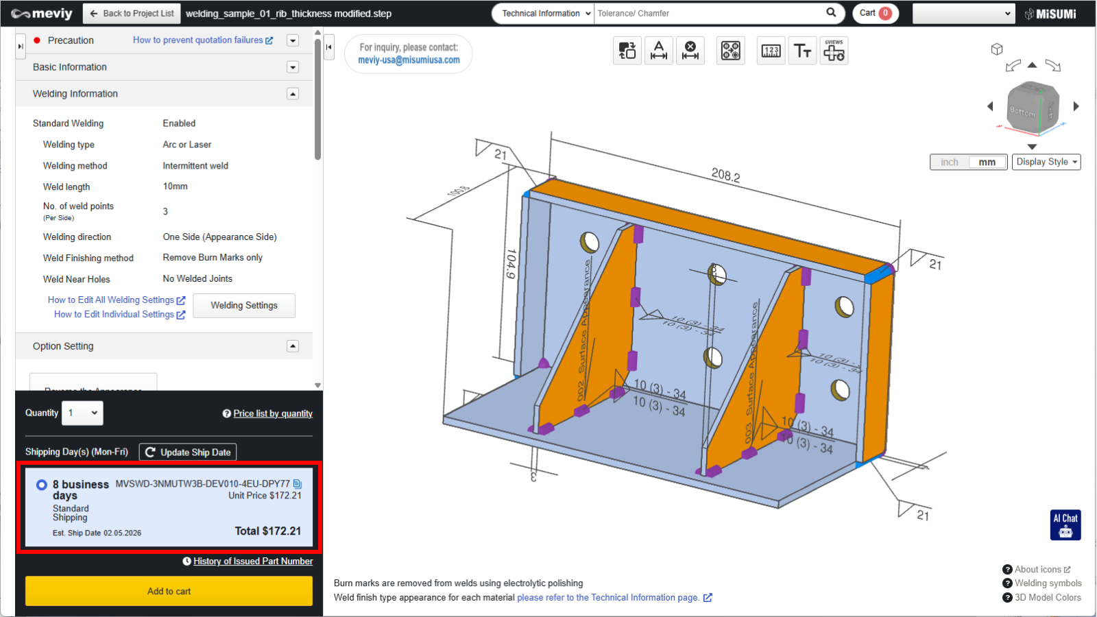The image size is (1097, 617).
Task: Click the text size (Tt) toolbar icon
Action: pyautogui.click(x=802, y=51)
